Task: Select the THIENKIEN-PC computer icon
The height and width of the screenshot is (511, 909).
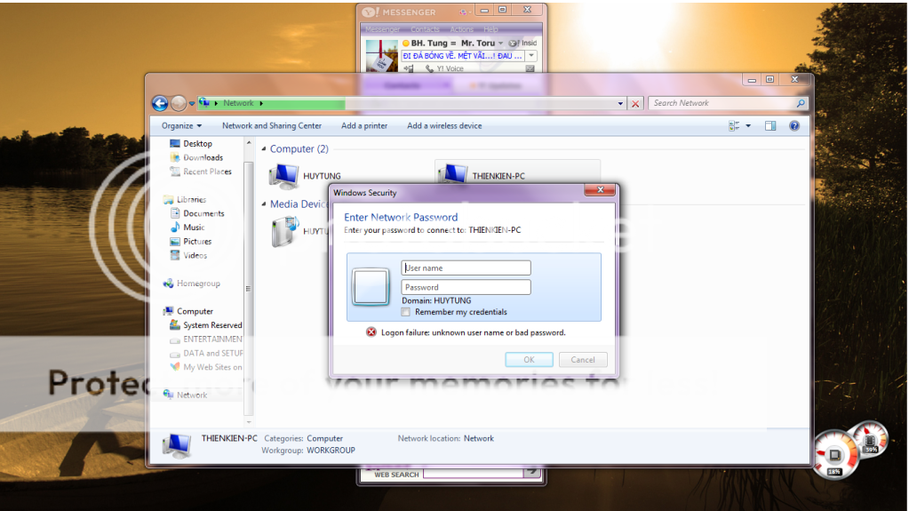Action: [x=452, y=174]
